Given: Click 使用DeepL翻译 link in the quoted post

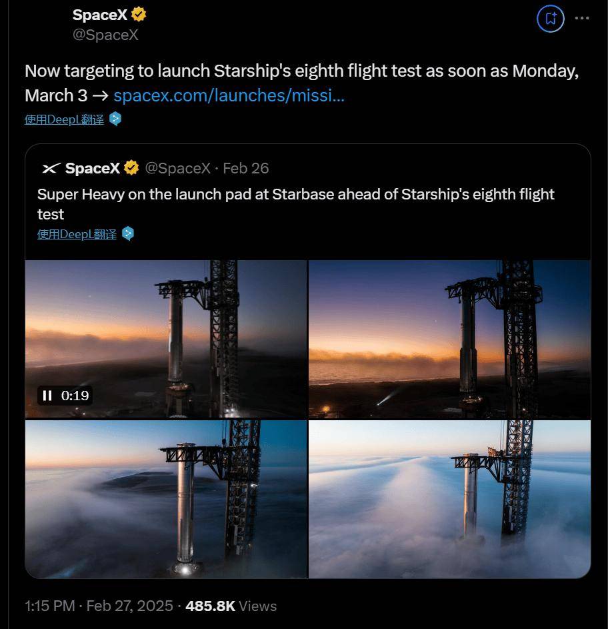Looking at the screenshot, I should pyautogui.click(x=77, y=234).
